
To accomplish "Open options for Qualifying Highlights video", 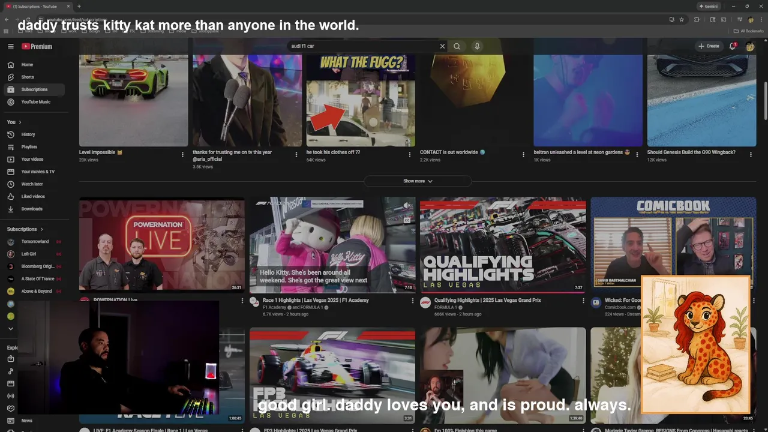I will click(x=583, y=301).
